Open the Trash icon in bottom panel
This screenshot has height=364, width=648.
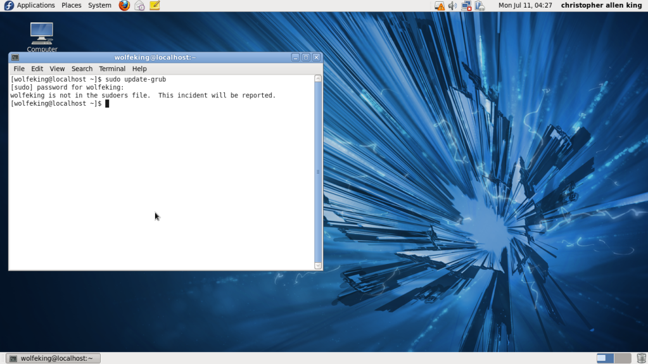tap(642, 358)
